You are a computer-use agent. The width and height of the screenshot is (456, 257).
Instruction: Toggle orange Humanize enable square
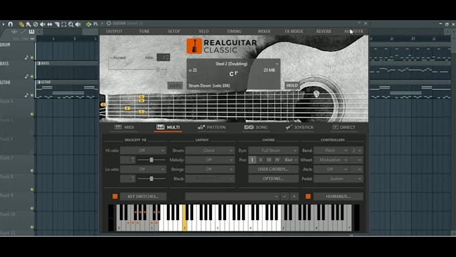[x=308, y=197]
